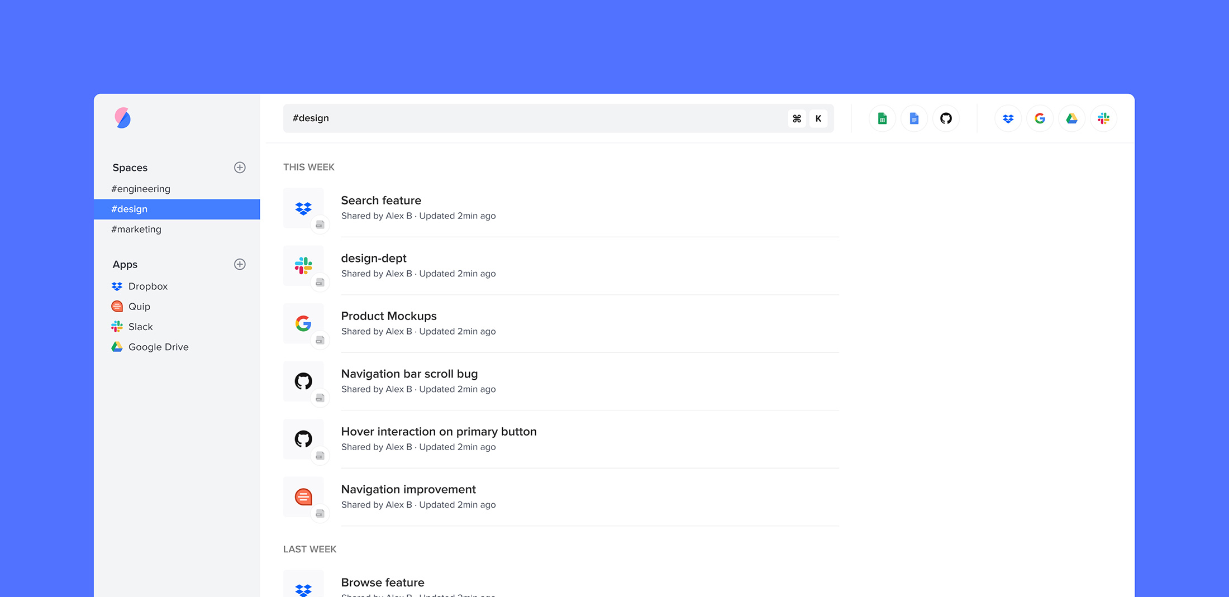Open the Product Mockups item
1229x597 pixels.
coord(561,323)
